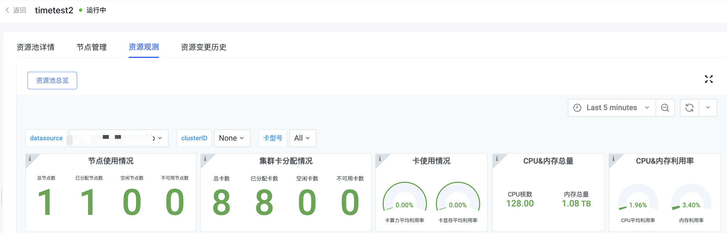Select the 资源观测 tab
The width and height of the screenshot is (727, 233).
(x=144, y=47)
